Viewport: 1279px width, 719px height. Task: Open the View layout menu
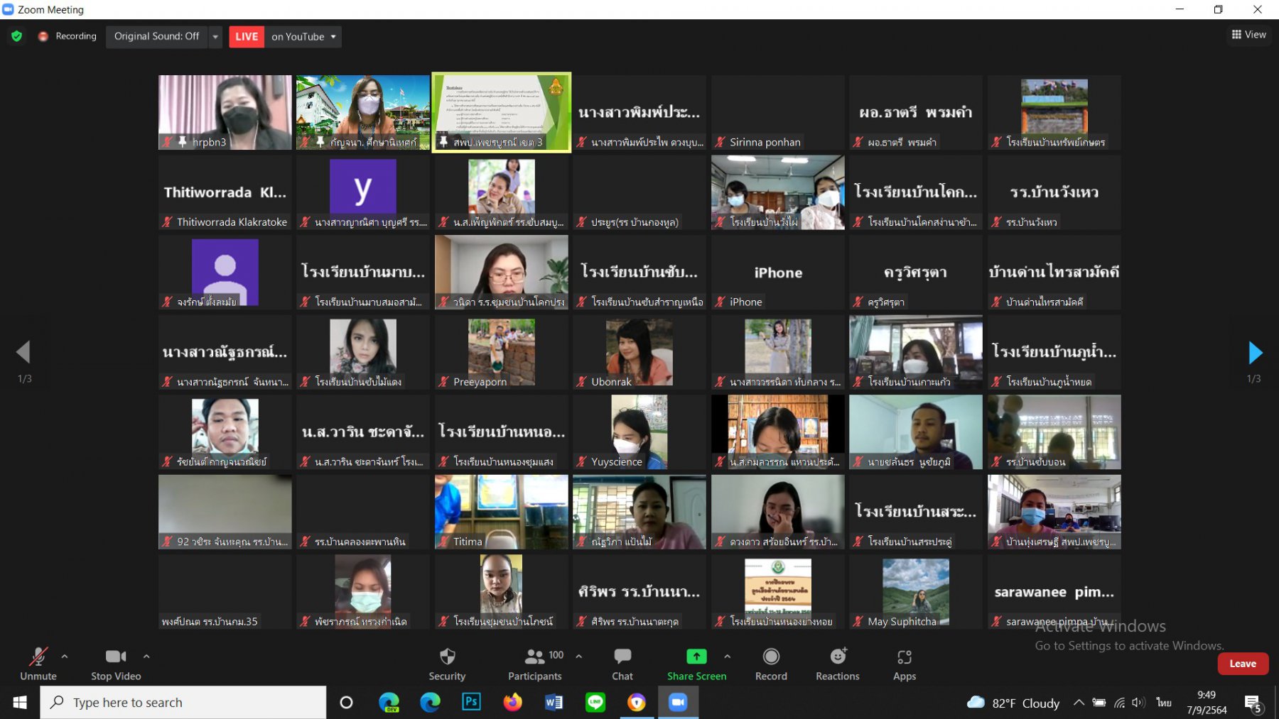[x=1248, y=34]
